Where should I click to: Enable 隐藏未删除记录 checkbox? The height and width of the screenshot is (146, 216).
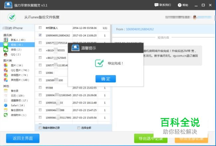pyautogui.click(x=40, y=128)
